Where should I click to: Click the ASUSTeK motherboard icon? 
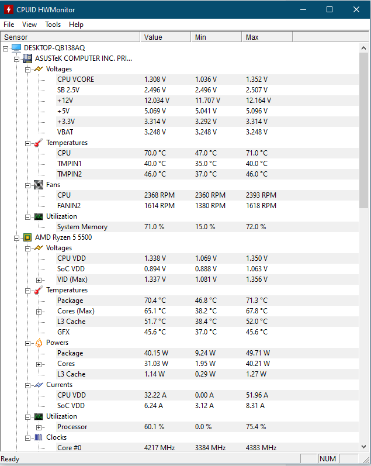(27, 58)
